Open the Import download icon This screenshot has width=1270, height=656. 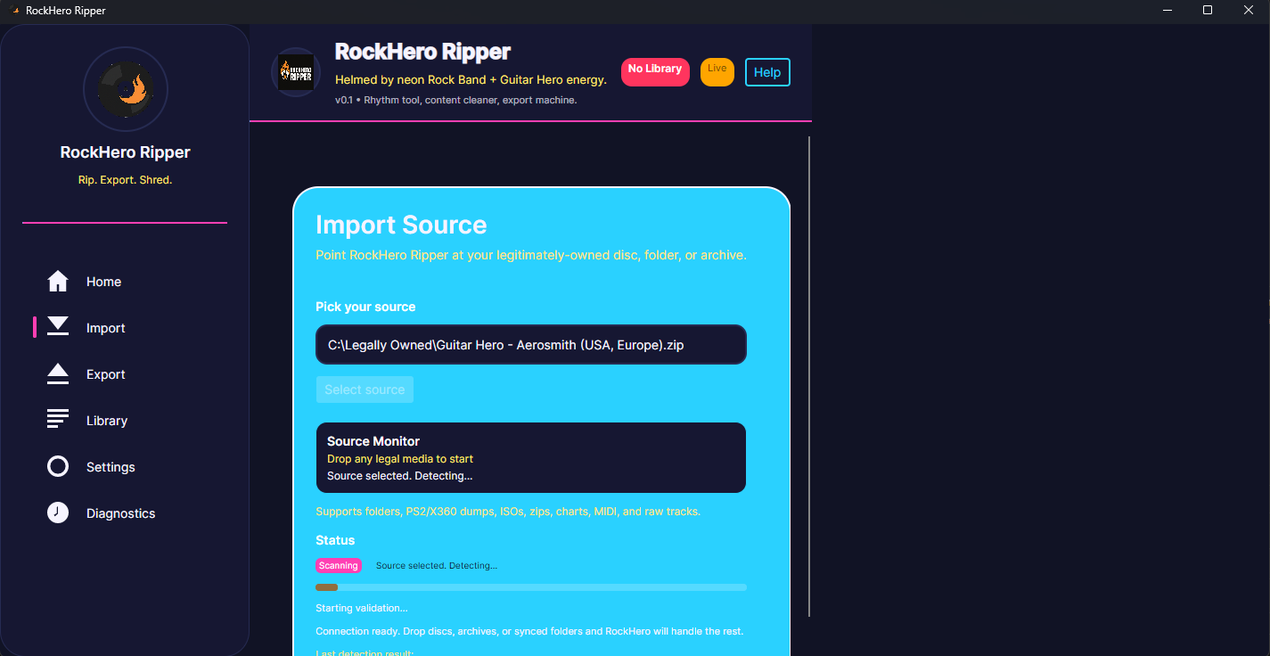coord(57,327)
